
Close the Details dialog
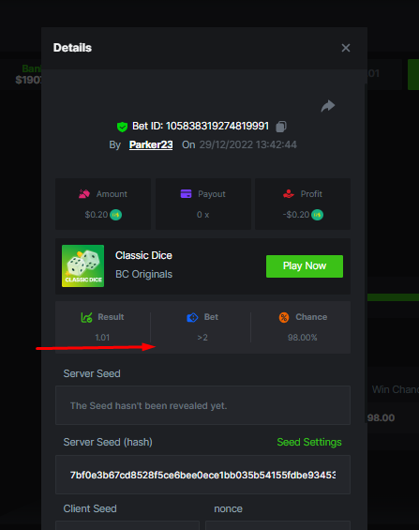tap(346, 48)
